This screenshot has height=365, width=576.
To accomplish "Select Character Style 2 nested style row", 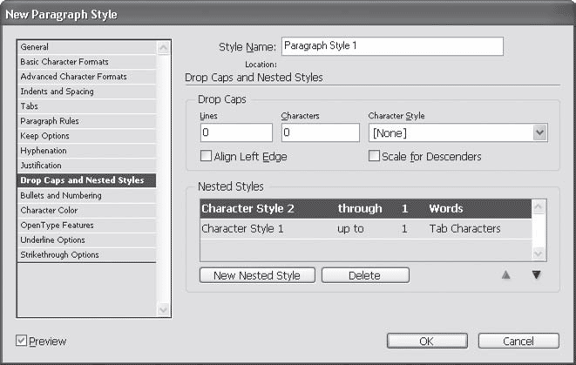I will click(366, 209).
